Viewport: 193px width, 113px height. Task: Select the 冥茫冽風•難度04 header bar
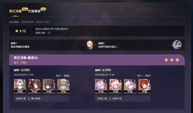(97, 60)
